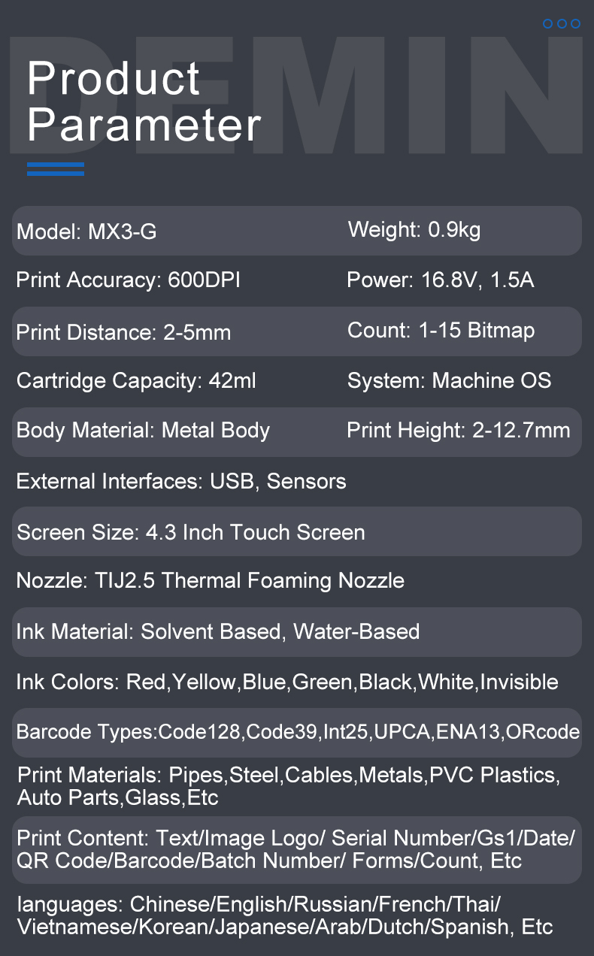This screenshot has height=956, width=594.
Task: Select Print Distance: 2-5mm row
Action: pos(124,331)
